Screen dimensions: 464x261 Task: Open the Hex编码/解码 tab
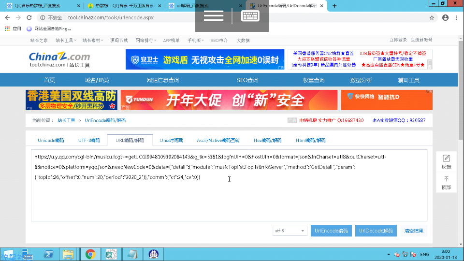coord(267,140)
